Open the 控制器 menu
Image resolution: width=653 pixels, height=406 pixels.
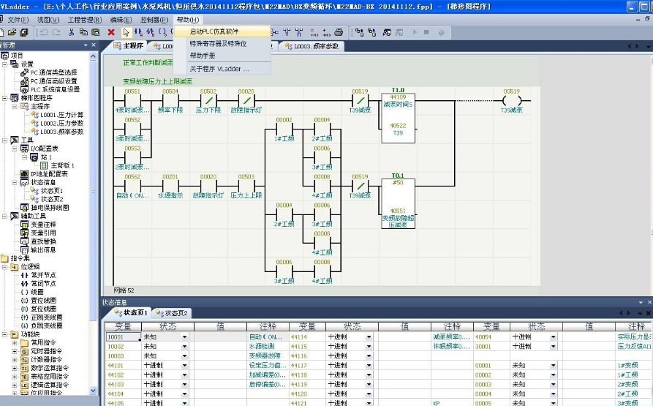pyautogui.click(x=154, y=20)
